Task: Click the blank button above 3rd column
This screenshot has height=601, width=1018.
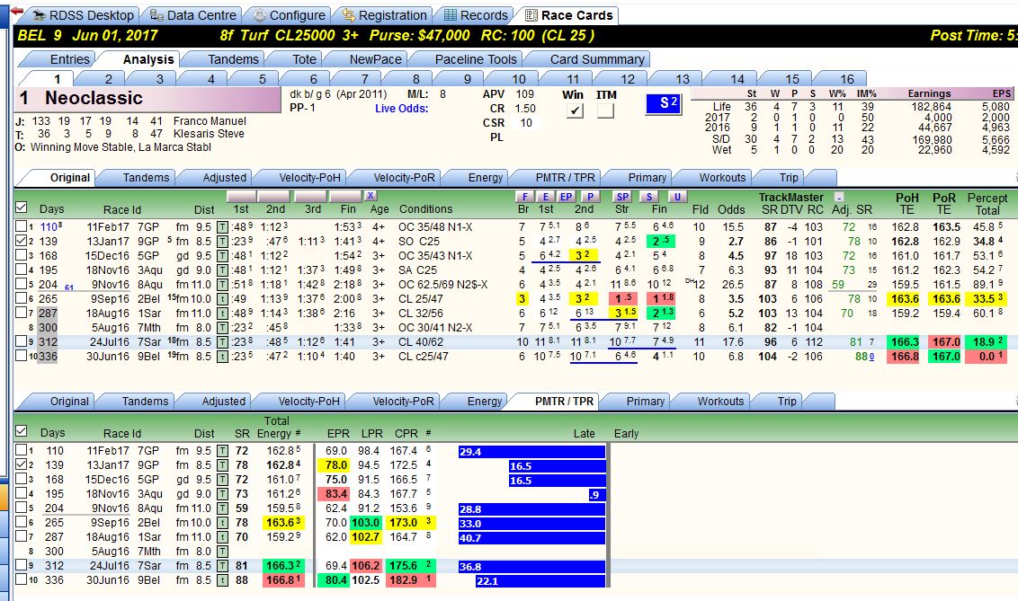Action: (x=309, y=196)
